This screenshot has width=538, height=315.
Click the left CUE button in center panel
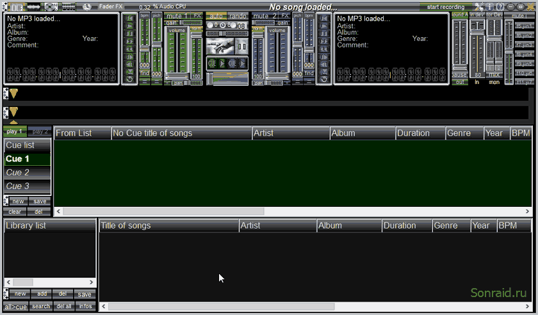pyautogui.click(x=212, y=63)
